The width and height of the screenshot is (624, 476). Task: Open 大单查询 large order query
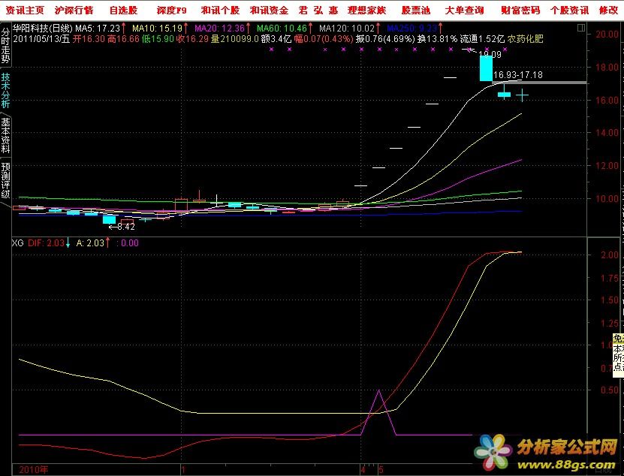coord(464,10)
